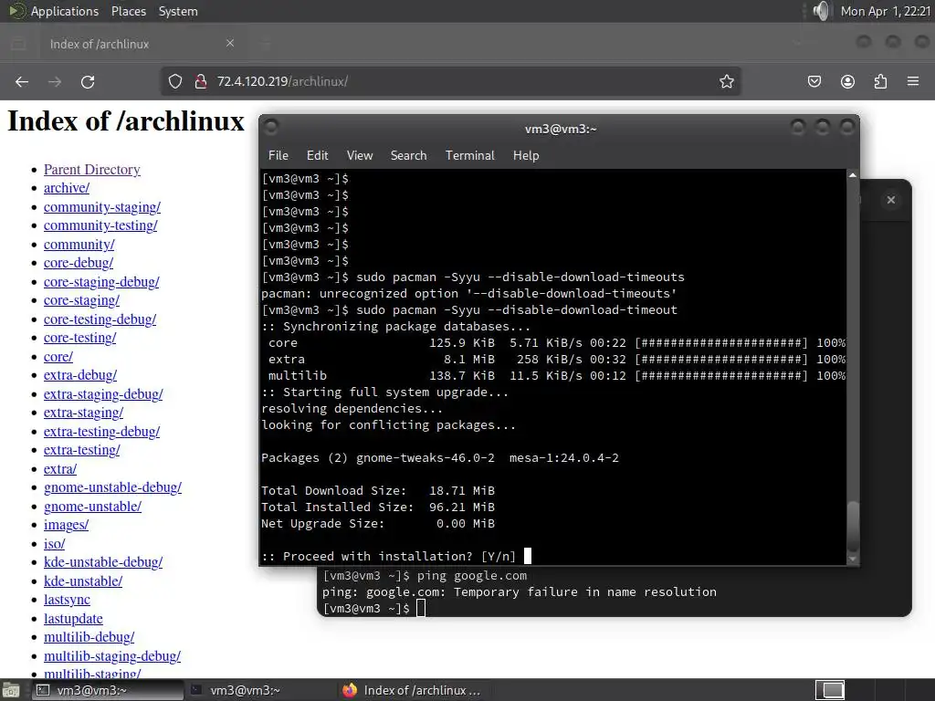This screenshot has height=701, width=935.
Task: Reload the archlinux index page
Action: [88, 81]
